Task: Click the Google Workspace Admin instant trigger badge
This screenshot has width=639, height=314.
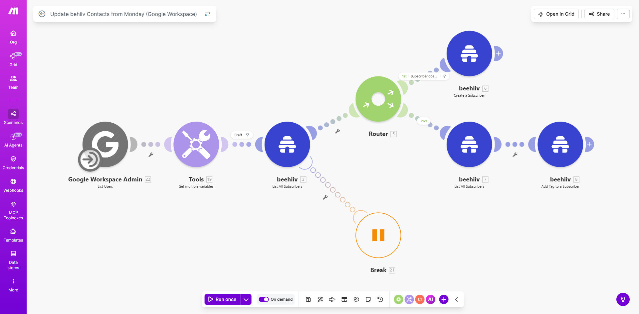Action: tap(90, 159)
